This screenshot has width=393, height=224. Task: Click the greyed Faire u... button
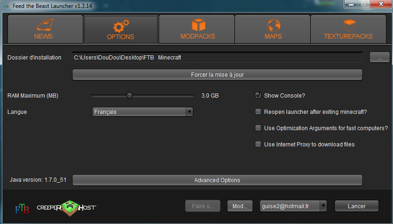coord(203,206)
